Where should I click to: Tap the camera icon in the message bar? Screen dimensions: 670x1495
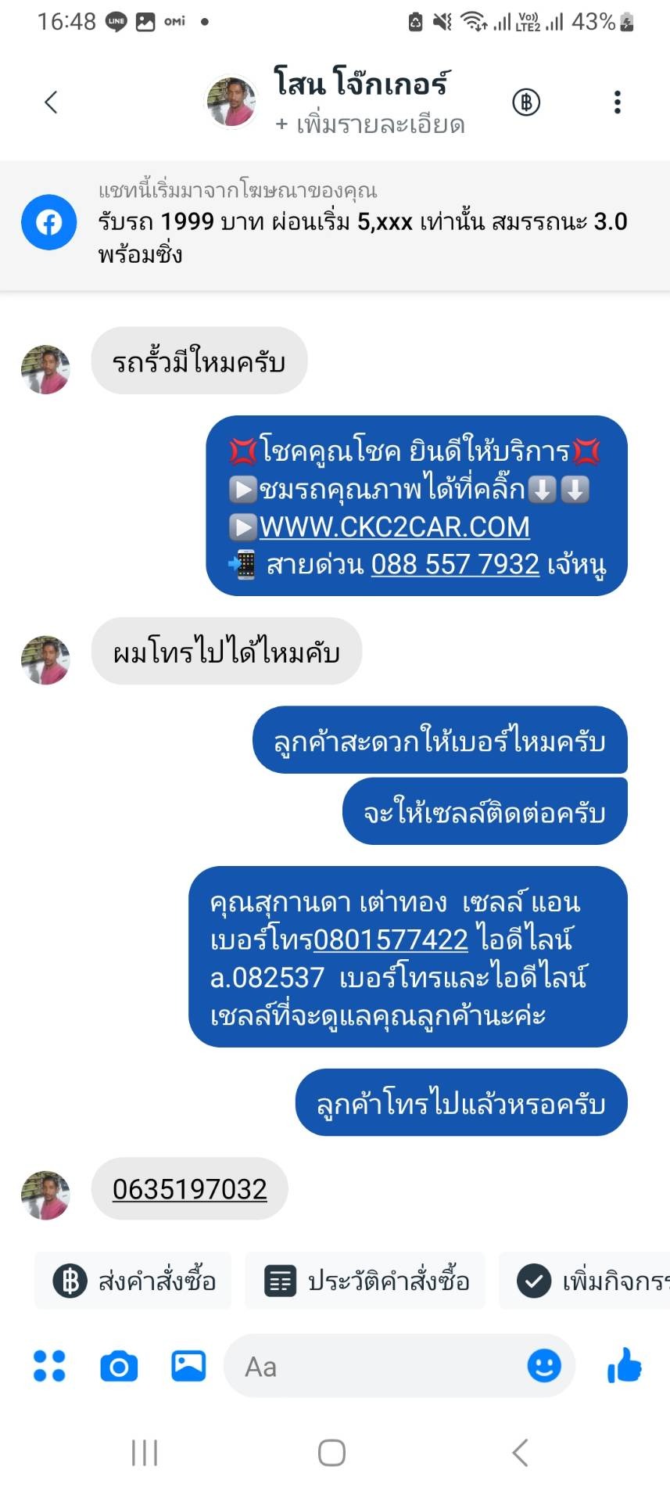click(119, 1367)
